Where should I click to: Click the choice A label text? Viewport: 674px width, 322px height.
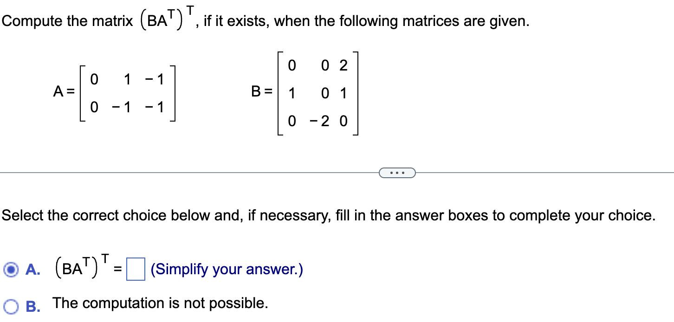tap(32, 269)
